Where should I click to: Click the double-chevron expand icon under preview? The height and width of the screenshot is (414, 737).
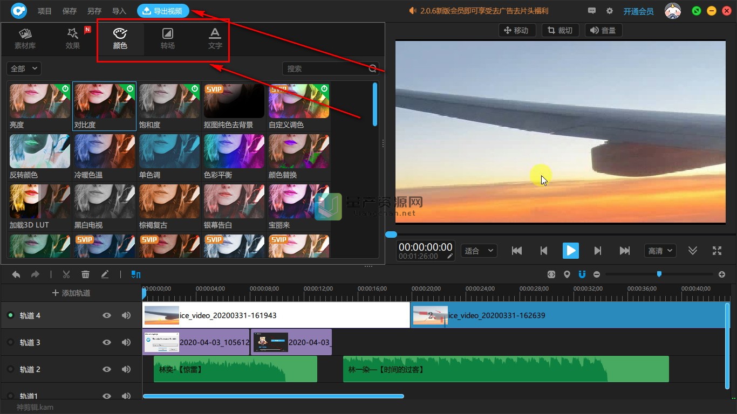point(693,251)
